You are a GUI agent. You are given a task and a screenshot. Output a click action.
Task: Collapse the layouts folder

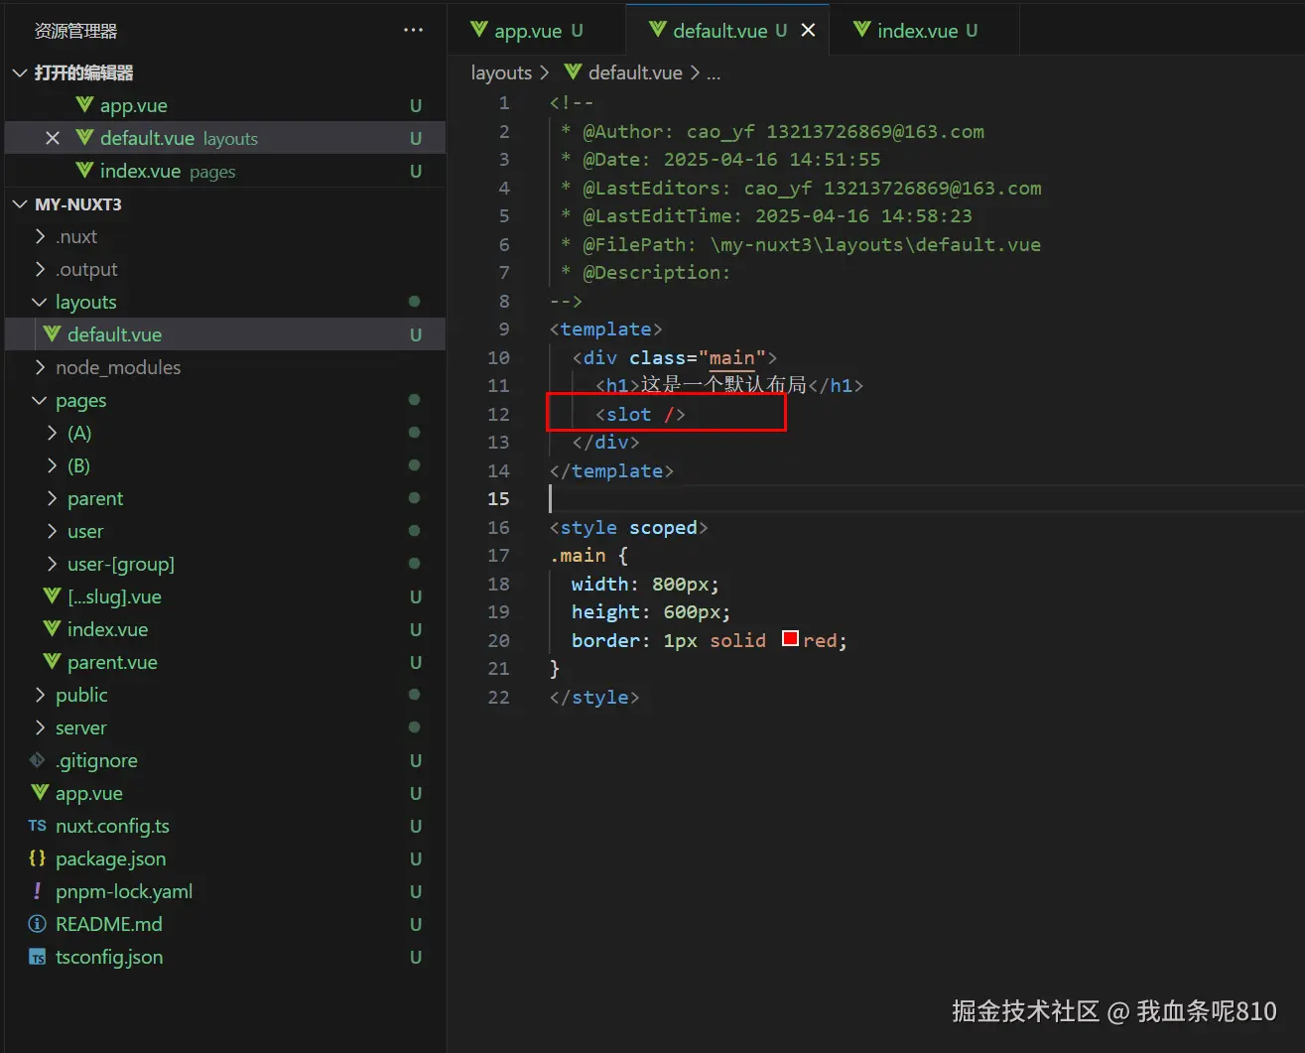point(40,302)
